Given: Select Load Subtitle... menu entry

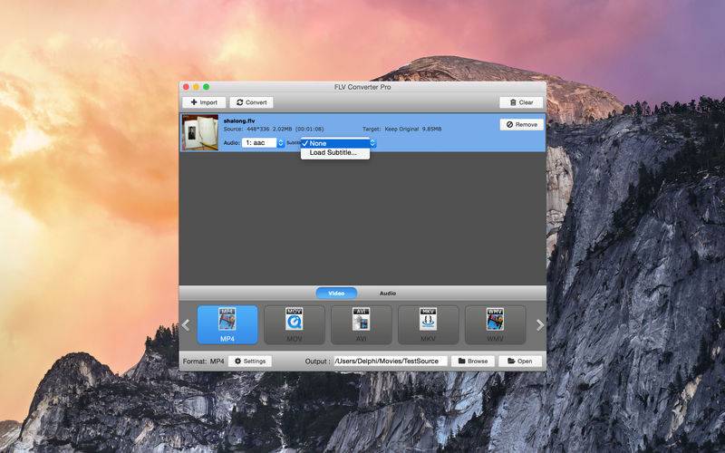Looking at the screenshot, I should click(x=335, y=152).
